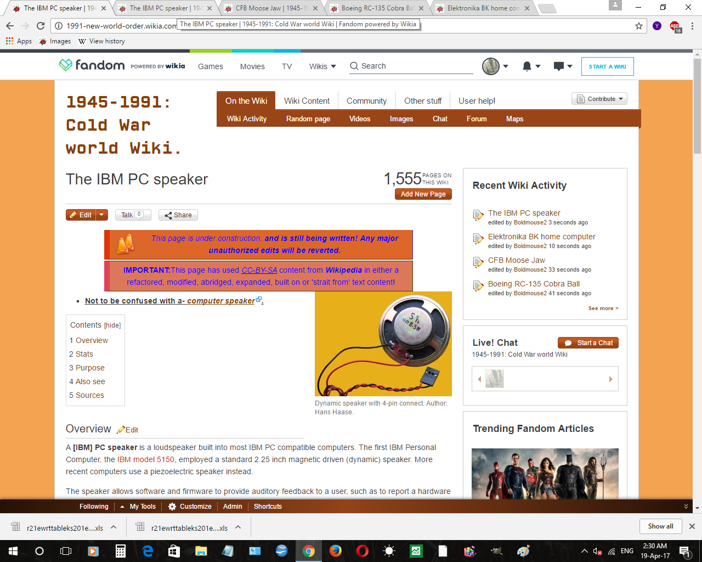
Task: Open WinRAR from the taskbar
Action: 470,551
